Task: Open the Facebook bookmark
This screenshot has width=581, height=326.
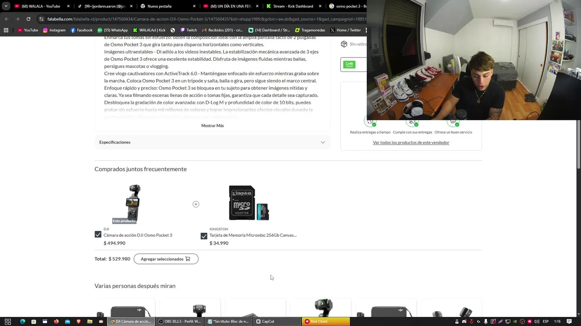Action: (82, 30)
